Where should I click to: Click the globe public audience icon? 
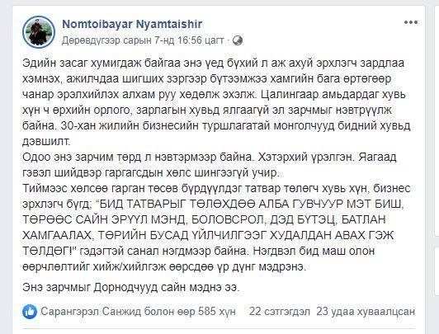238,40
